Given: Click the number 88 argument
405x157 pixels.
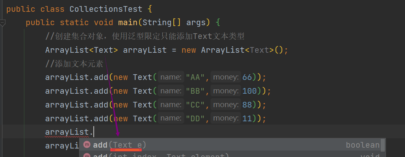Looking at the screenshot, I should (247, 105).
